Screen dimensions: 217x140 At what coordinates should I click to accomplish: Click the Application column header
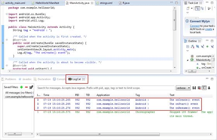point(103,95)
